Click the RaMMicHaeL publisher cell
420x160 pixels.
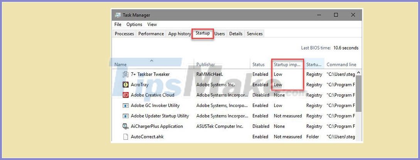pyautogui.click(x=209, y=74)
